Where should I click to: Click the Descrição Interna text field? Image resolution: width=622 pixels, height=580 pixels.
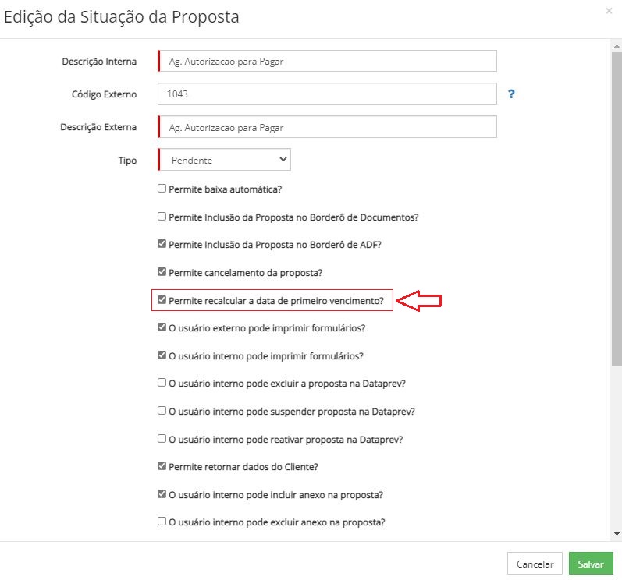pos(327,61)
